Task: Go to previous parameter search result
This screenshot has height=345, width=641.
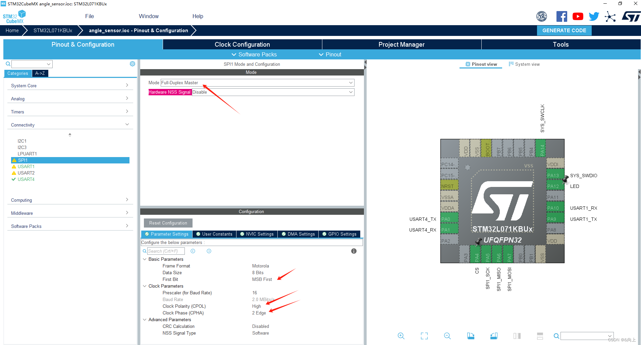Action: click(x=193, y=251)
